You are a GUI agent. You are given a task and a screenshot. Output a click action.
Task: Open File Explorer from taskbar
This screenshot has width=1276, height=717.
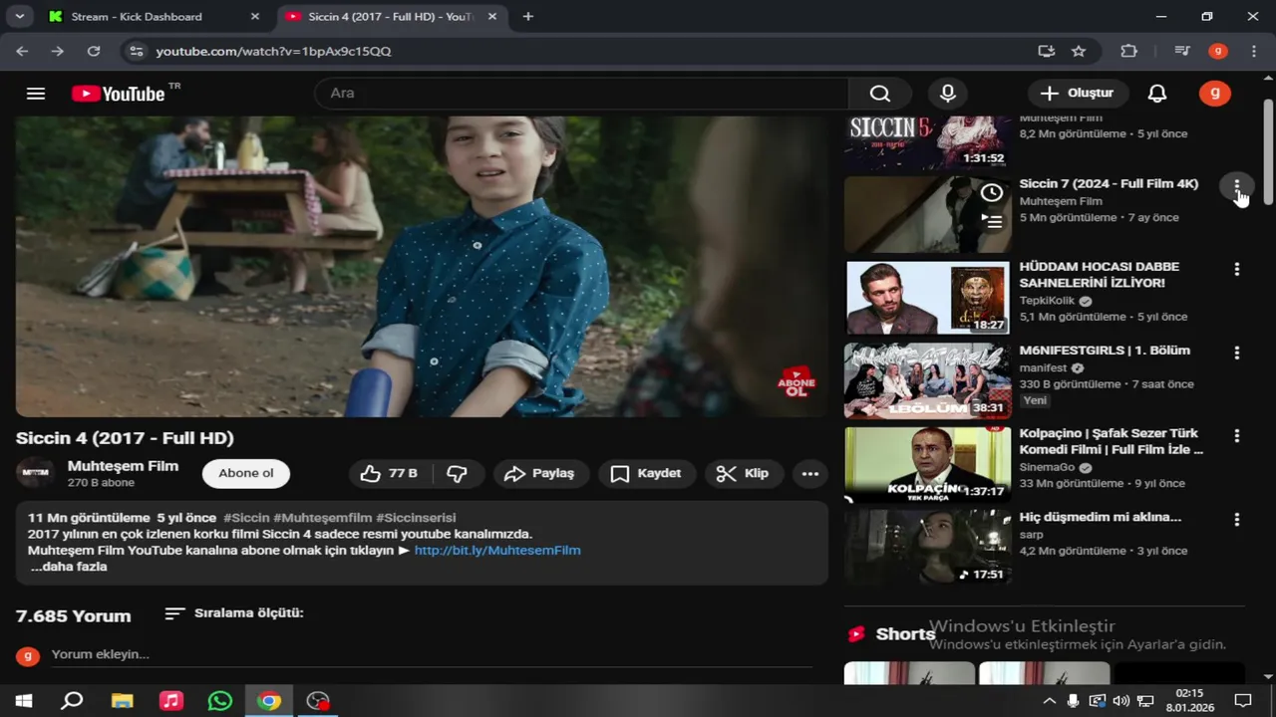(x=122, y=701)
